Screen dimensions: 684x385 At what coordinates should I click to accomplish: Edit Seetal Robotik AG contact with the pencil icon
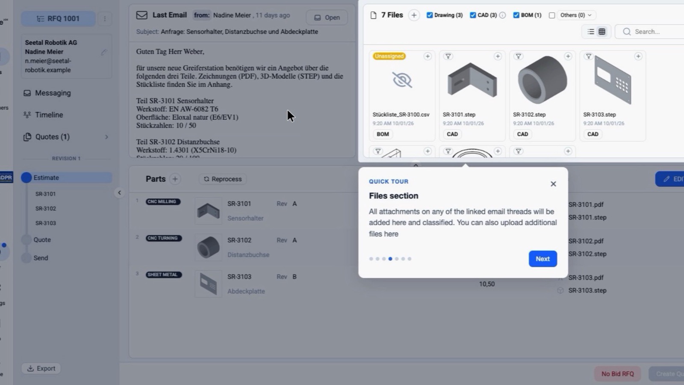pos(103,52)
